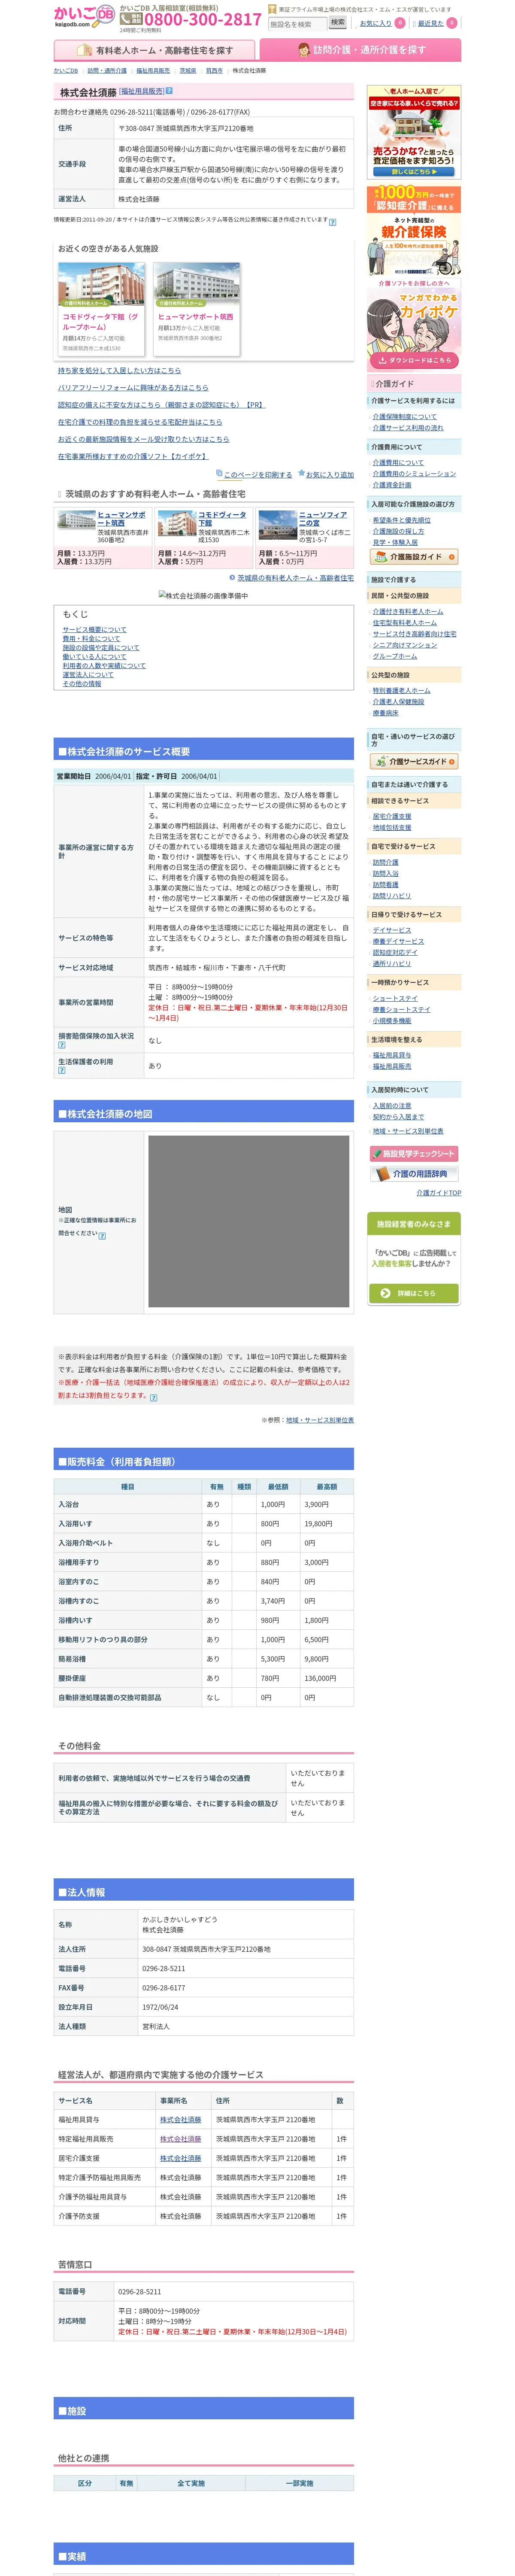Click 特別養護老人ホーム sidebar link

coord(402,690)
